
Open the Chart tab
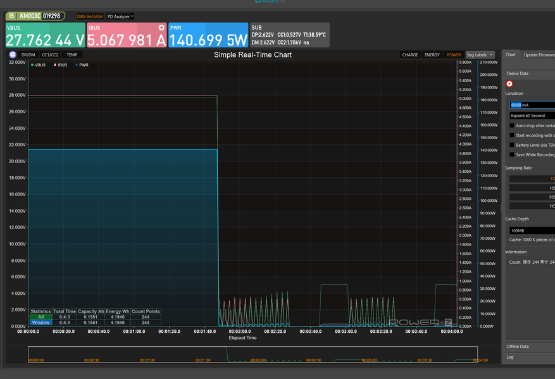(x=511, y=54)
